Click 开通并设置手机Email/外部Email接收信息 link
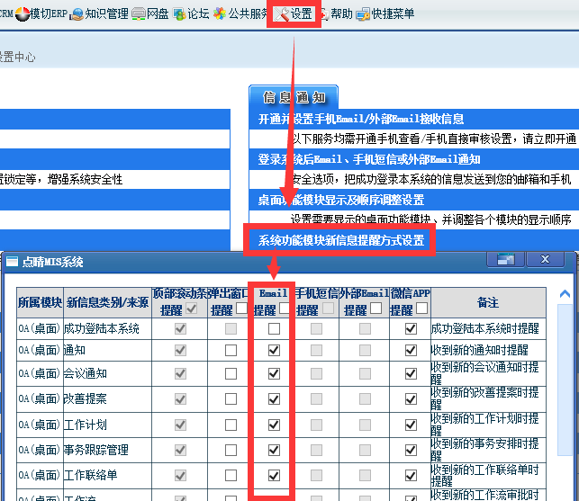 (360, 119)
